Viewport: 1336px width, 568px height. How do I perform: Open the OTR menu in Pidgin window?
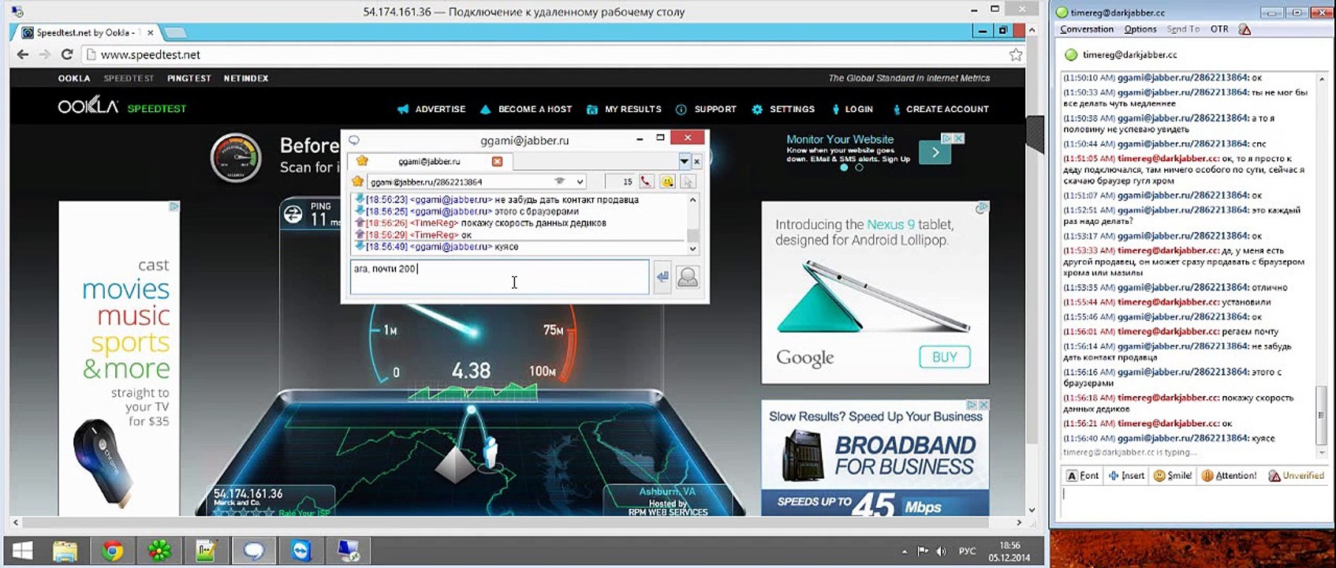click(1219, 29)
